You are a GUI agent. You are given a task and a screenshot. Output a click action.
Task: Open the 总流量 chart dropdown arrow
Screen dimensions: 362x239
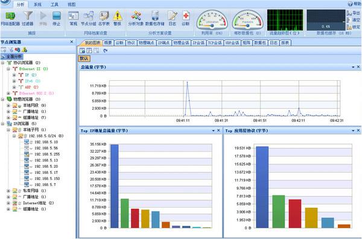(353, 67)
